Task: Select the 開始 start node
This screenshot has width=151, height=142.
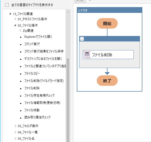Action: (107, 23)
